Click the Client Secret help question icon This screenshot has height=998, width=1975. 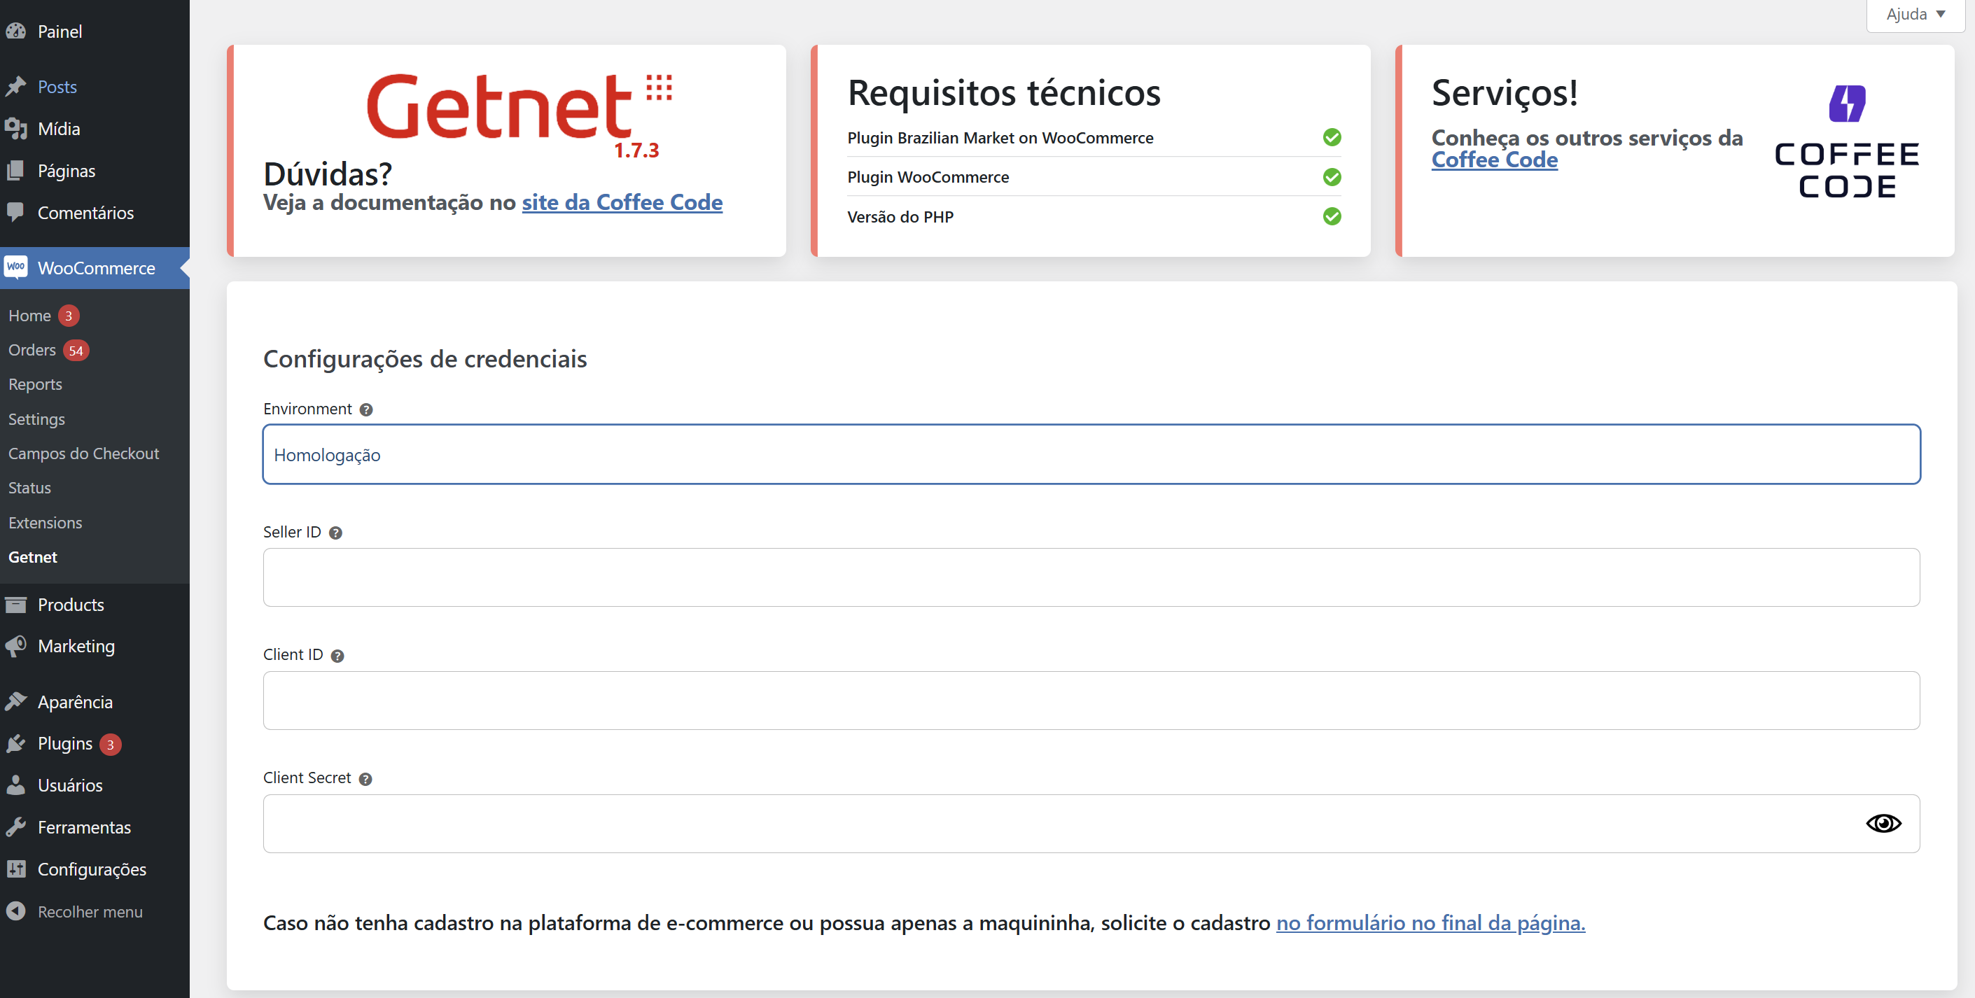[365, 780]
